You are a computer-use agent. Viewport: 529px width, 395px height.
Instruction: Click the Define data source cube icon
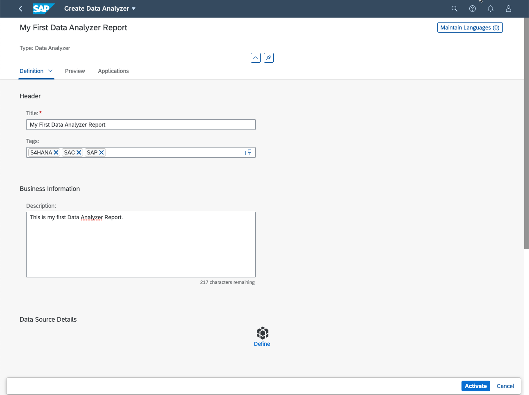point(262,333)
